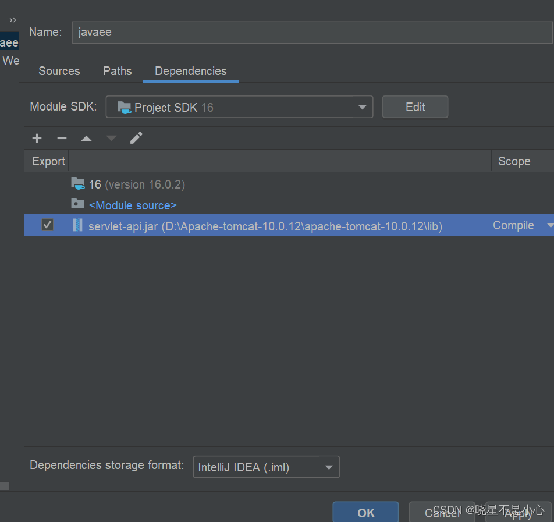Remove the selected dependency with the minus icon
The height and width of the screenshot is (522, 554).
point(62,138)
